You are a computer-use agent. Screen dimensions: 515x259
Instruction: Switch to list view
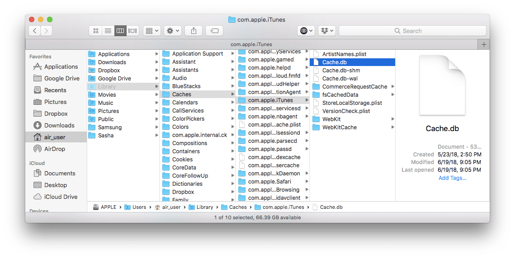pos(108,31)
